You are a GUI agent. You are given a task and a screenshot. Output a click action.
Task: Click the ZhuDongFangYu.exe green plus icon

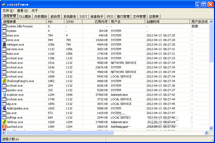[x=4, y=81]
